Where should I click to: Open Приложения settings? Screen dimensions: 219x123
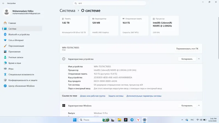tap(22, 52)
